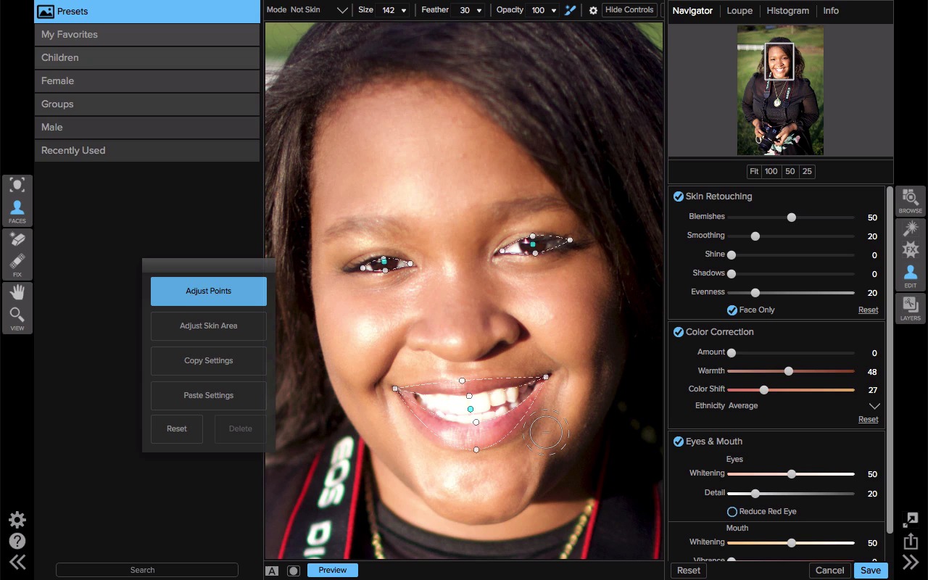Adjust the Blemishes slider handle

[x=792, y=217]
